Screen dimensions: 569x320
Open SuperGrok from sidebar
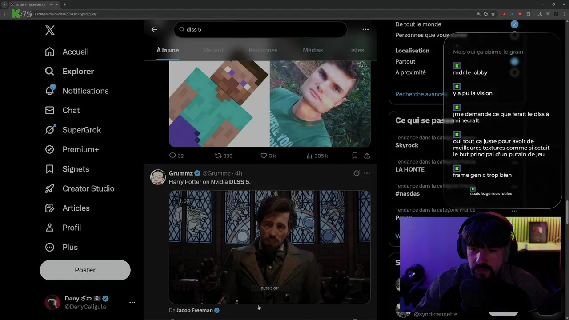pyautogui.click(x=73, y=130)
